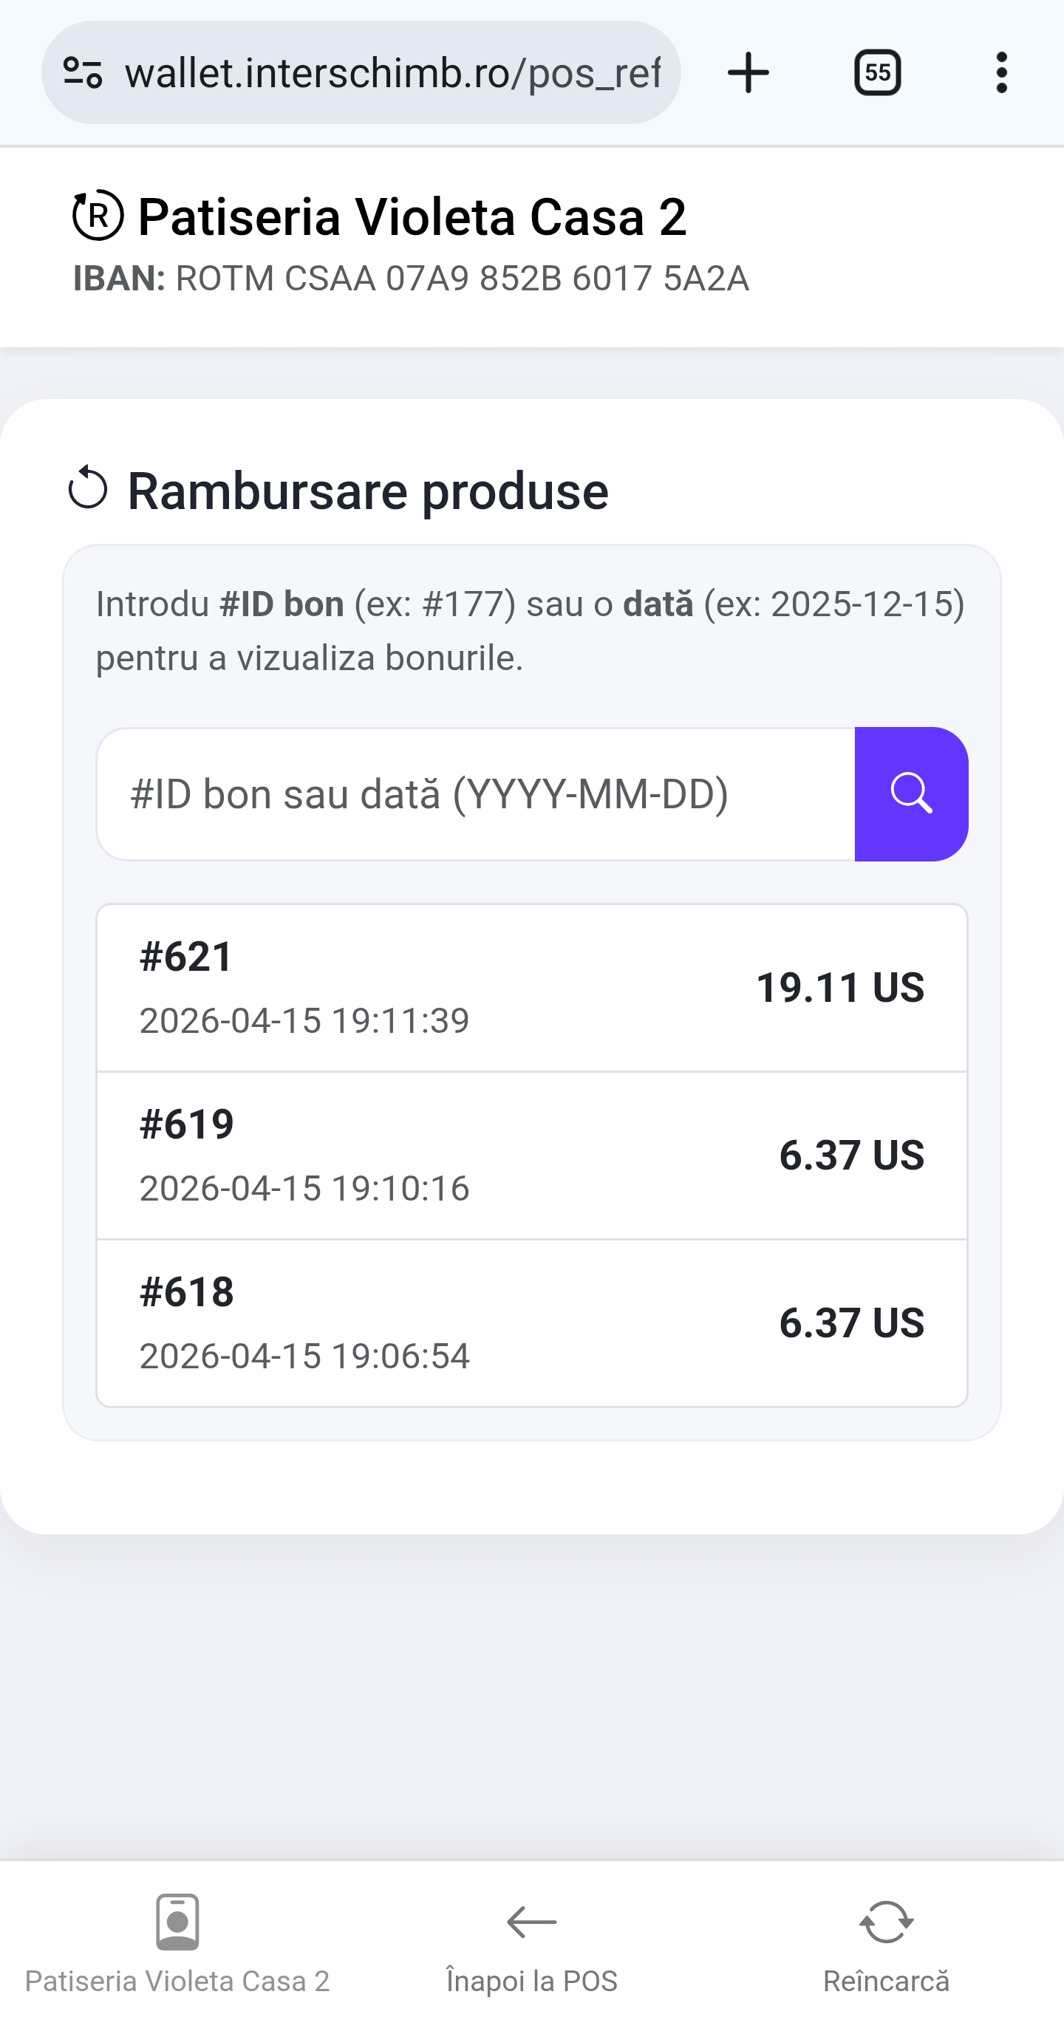Image resolution: width=1064 pixels, height=2017 pixels.
Task: Tap the circular arrow icon beside Rambursare produse
Action: coord(88,488)
